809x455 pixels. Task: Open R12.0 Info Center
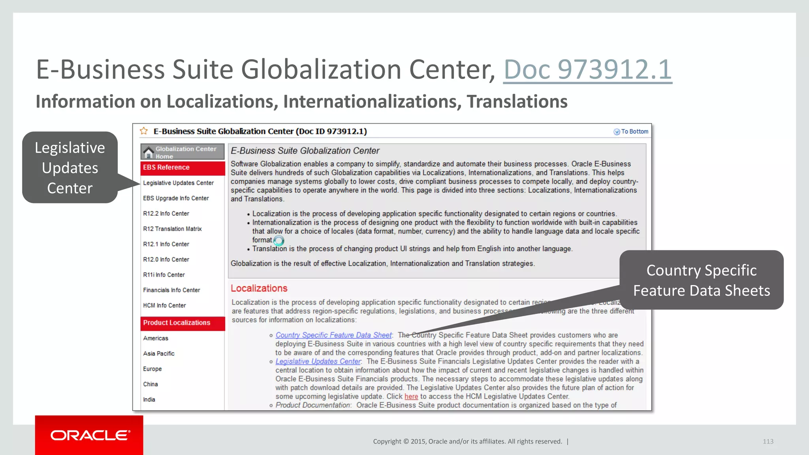tap(166, 259)
